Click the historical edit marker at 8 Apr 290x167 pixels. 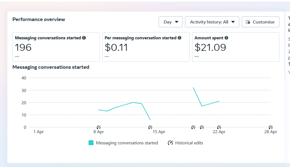click(99, 127)
